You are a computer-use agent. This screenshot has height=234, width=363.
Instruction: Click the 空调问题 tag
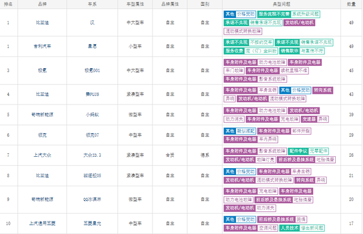click(267, 228)
